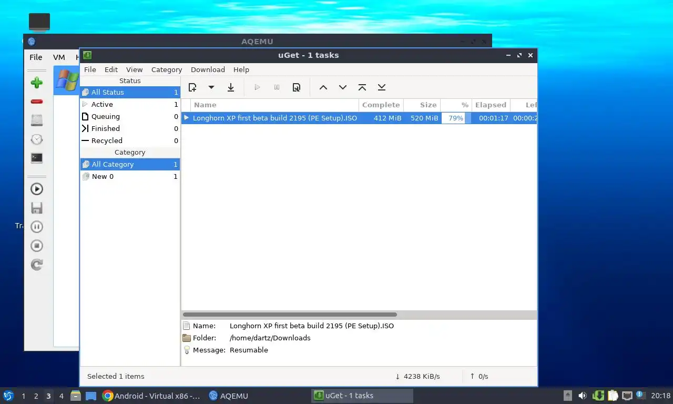Open the Edit menu in uGet

(111, 69)
